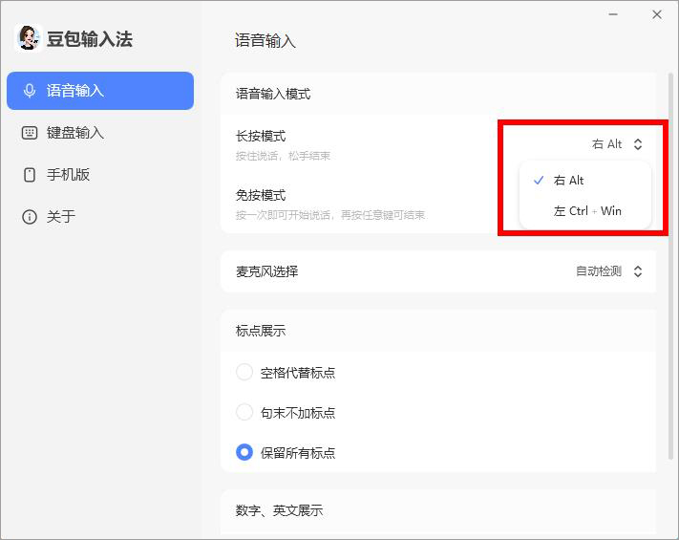The image size is (679, 540).
Task: Select the 空格代替标点 radio option
Action: click(x=286, y=373)
